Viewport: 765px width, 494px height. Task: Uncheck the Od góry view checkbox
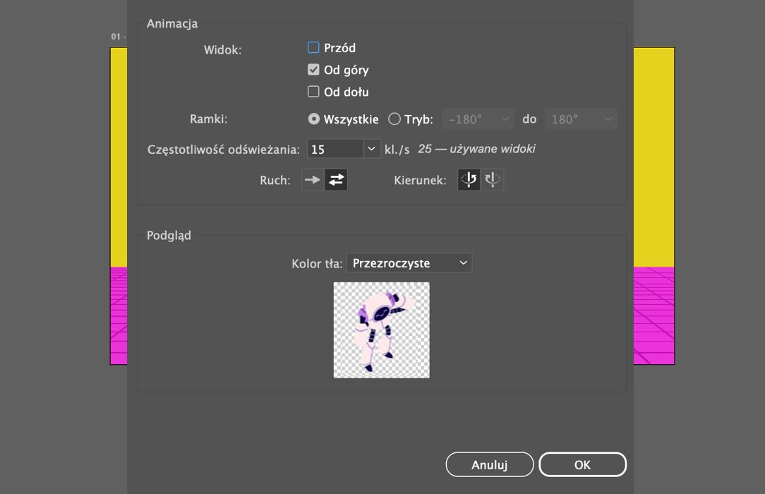click(314, 70)
